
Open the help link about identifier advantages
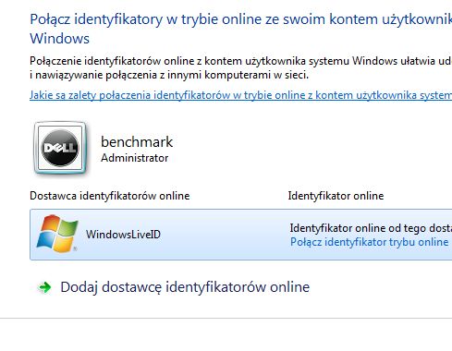[x=240, y=95]
